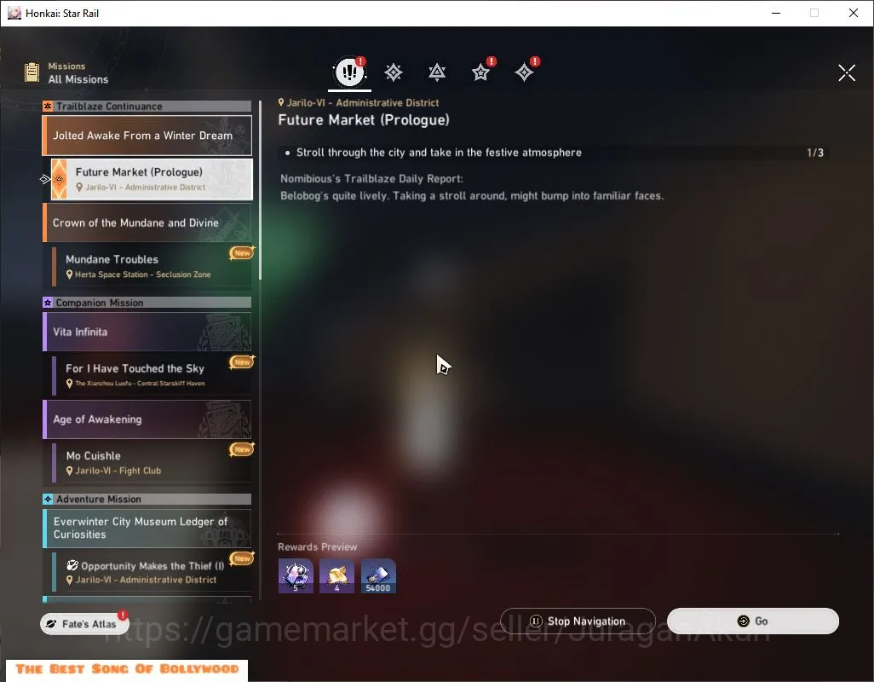Image resolution: width=874 pixels, height=682 pixels.
Task: Select the All Missions filter icon
Action: click(x=349, y=72)
